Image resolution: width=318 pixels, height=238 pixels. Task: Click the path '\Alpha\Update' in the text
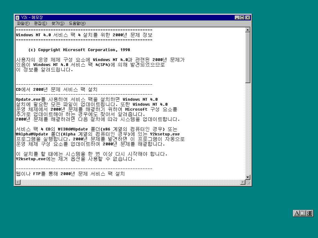[32, 134]
